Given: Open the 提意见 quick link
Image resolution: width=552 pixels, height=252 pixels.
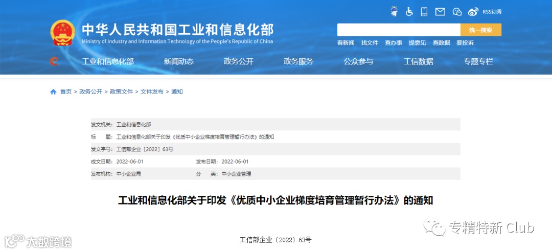Looking at the screenshot, I should point(417,43).
